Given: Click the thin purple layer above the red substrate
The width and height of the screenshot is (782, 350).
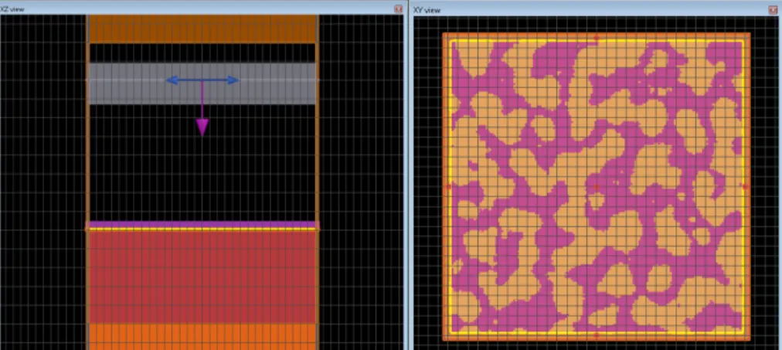Looking at the screenshot, I should point(202,225).
